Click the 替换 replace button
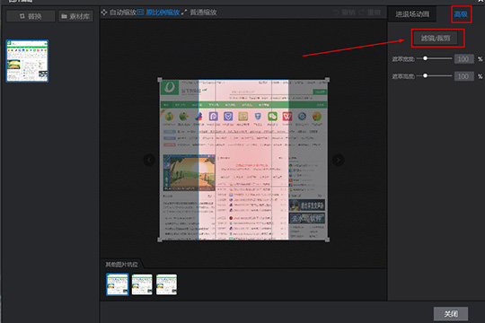 pos(31,16)
